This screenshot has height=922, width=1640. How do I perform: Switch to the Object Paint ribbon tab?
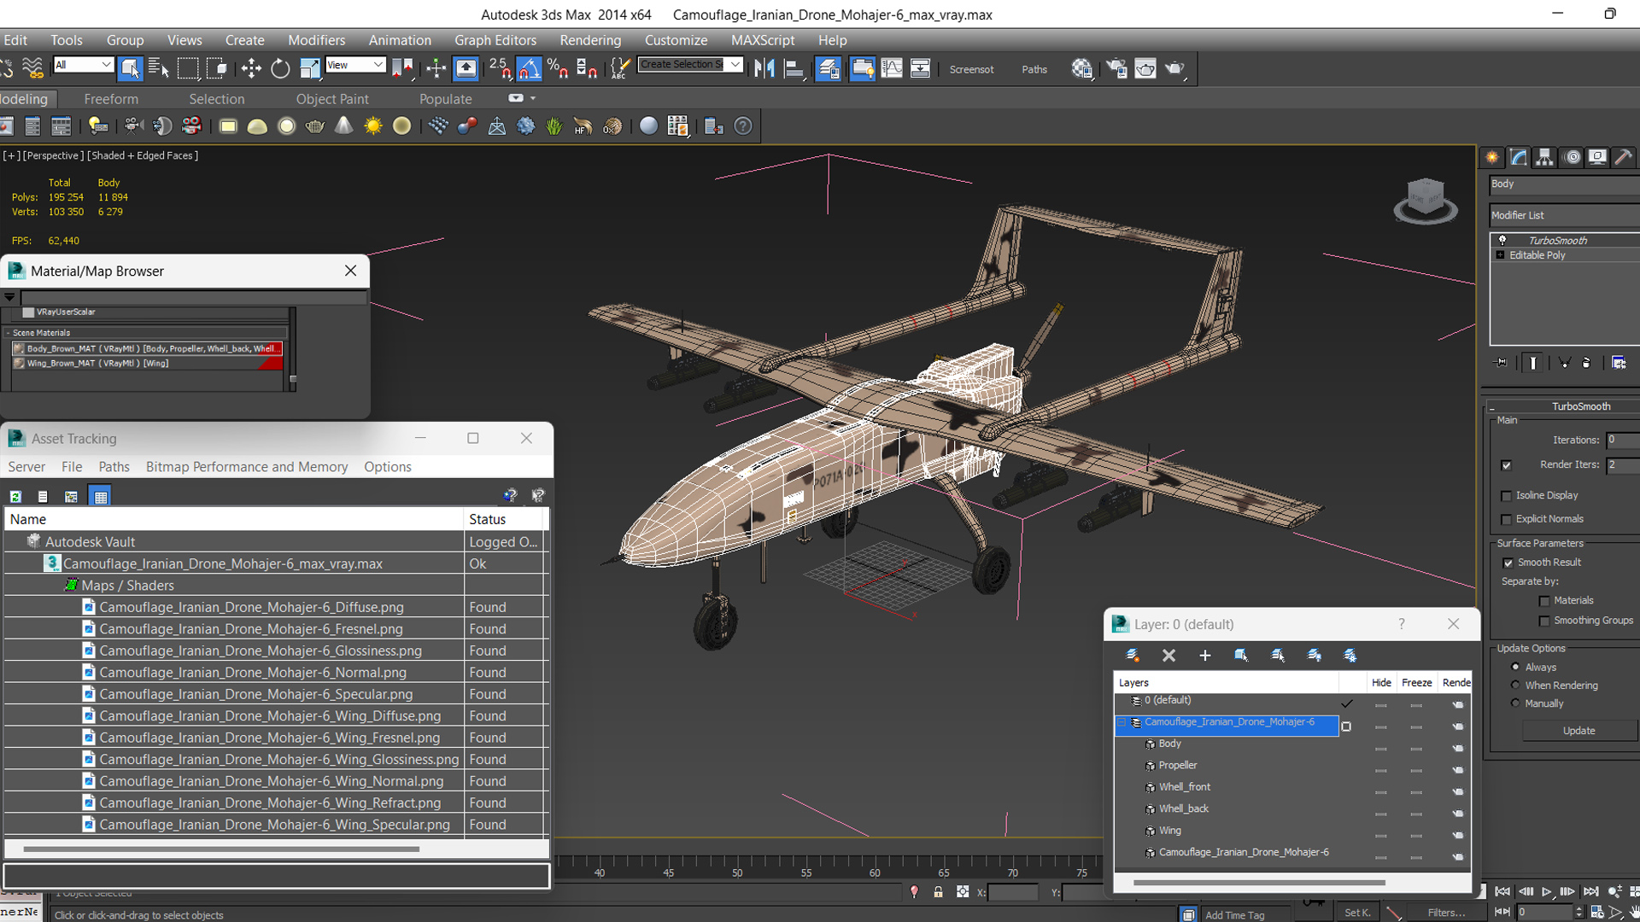coord(332,99)
